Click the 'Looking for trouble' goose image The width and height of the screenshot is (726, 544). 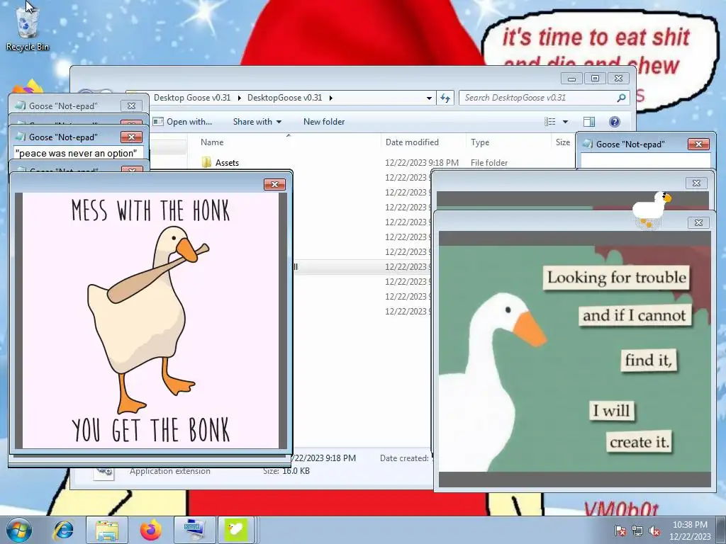(574, 358)
